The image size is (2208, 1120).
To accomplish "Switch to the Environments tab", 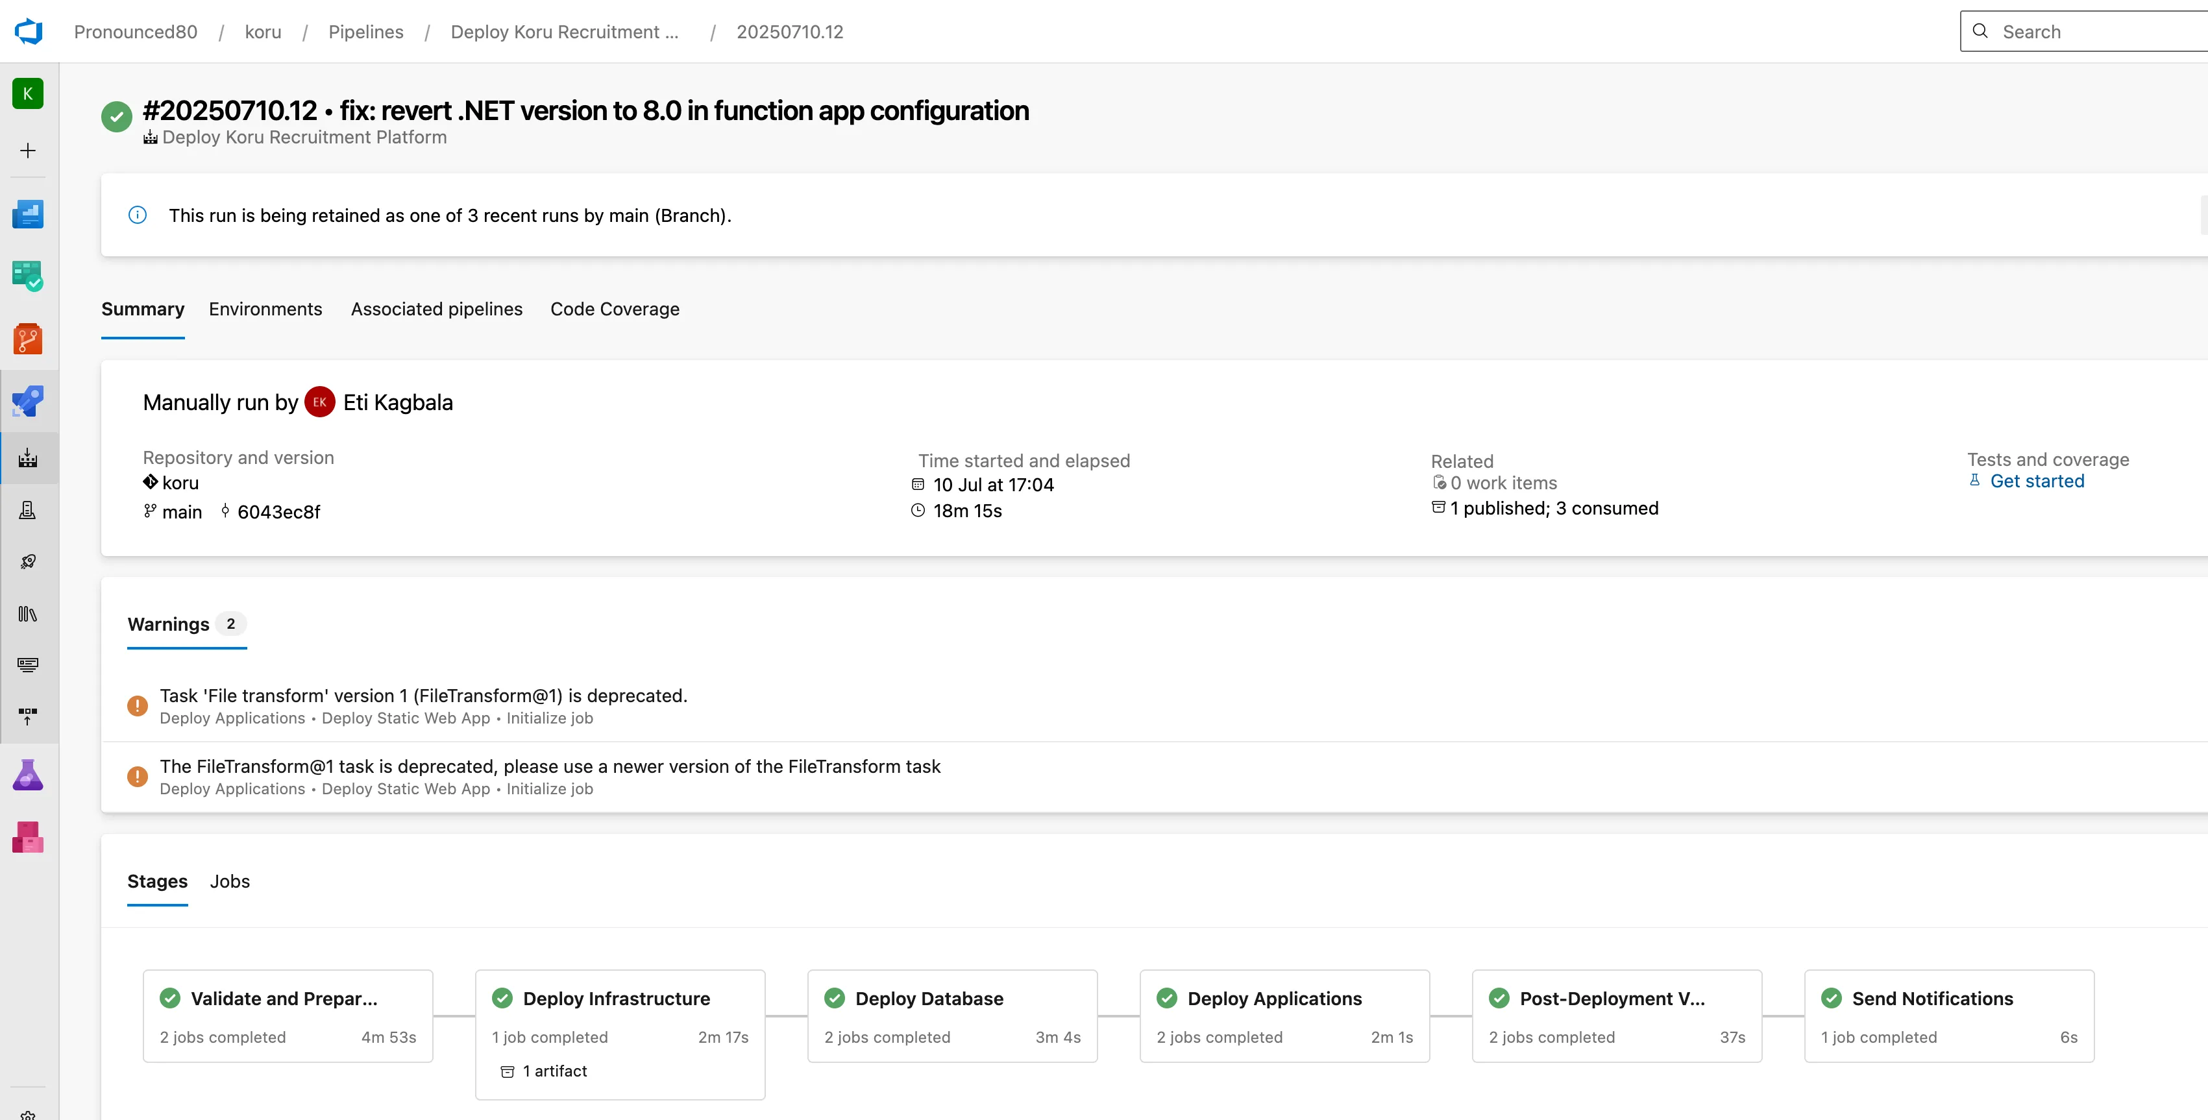I will tap(265, 310).
